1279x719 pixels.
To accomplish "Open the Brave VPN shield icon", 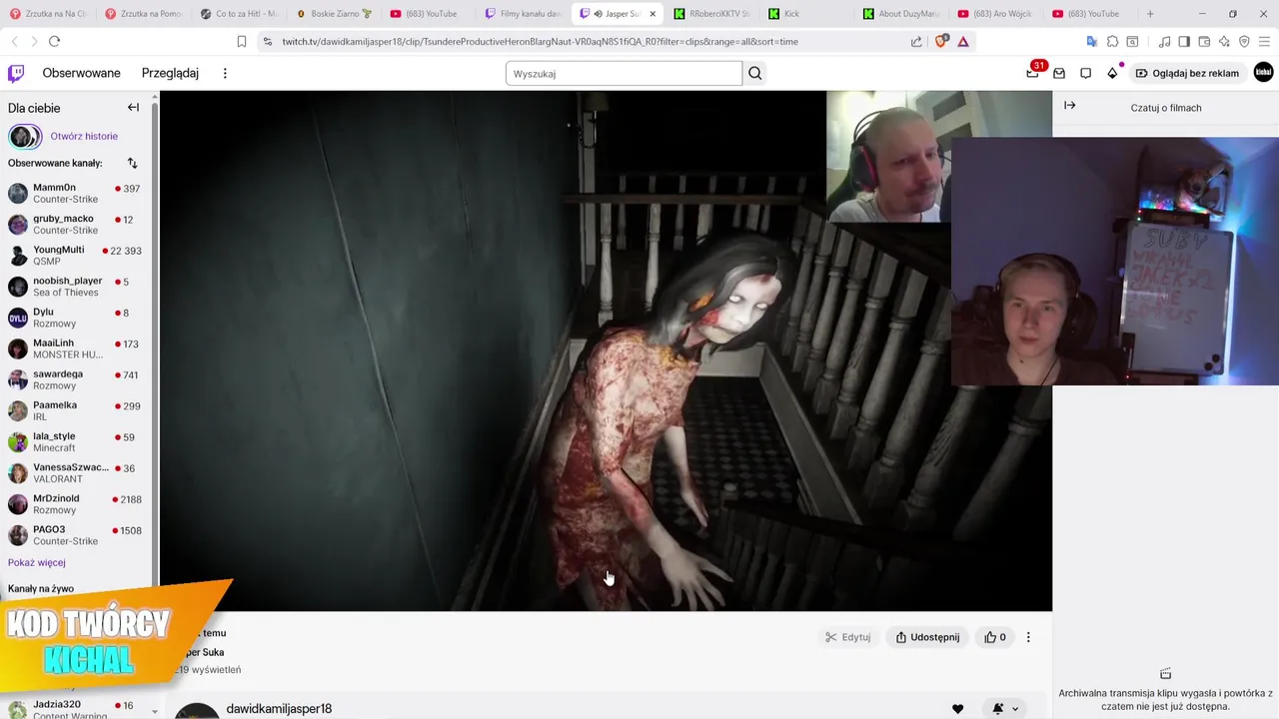I will pos(1244,41).
